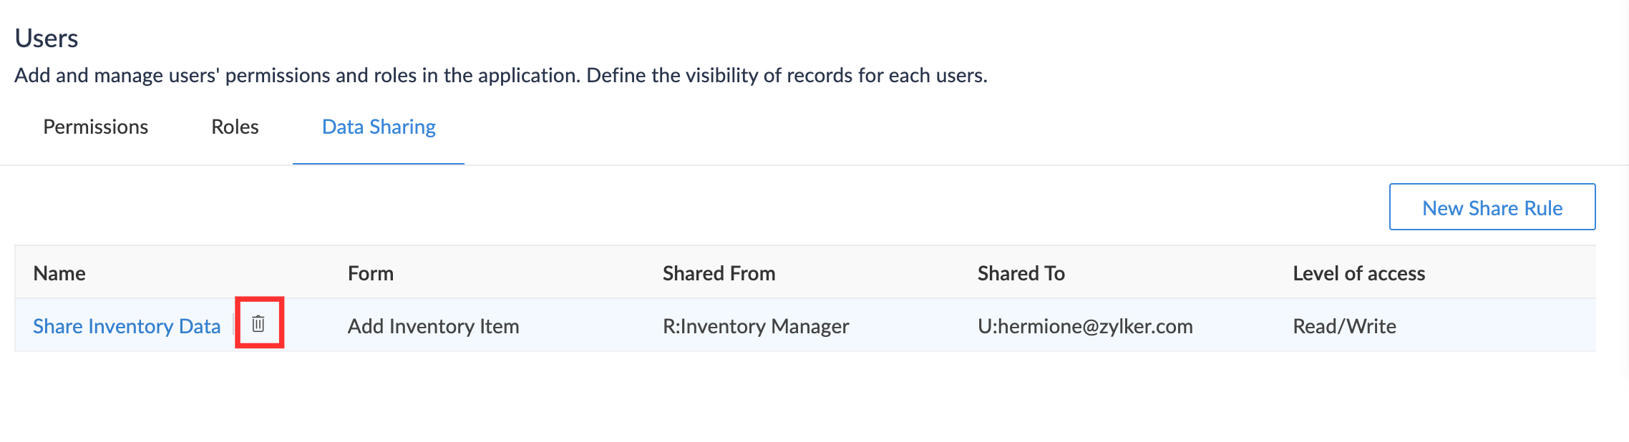Switch to the Roles tab

235,127
